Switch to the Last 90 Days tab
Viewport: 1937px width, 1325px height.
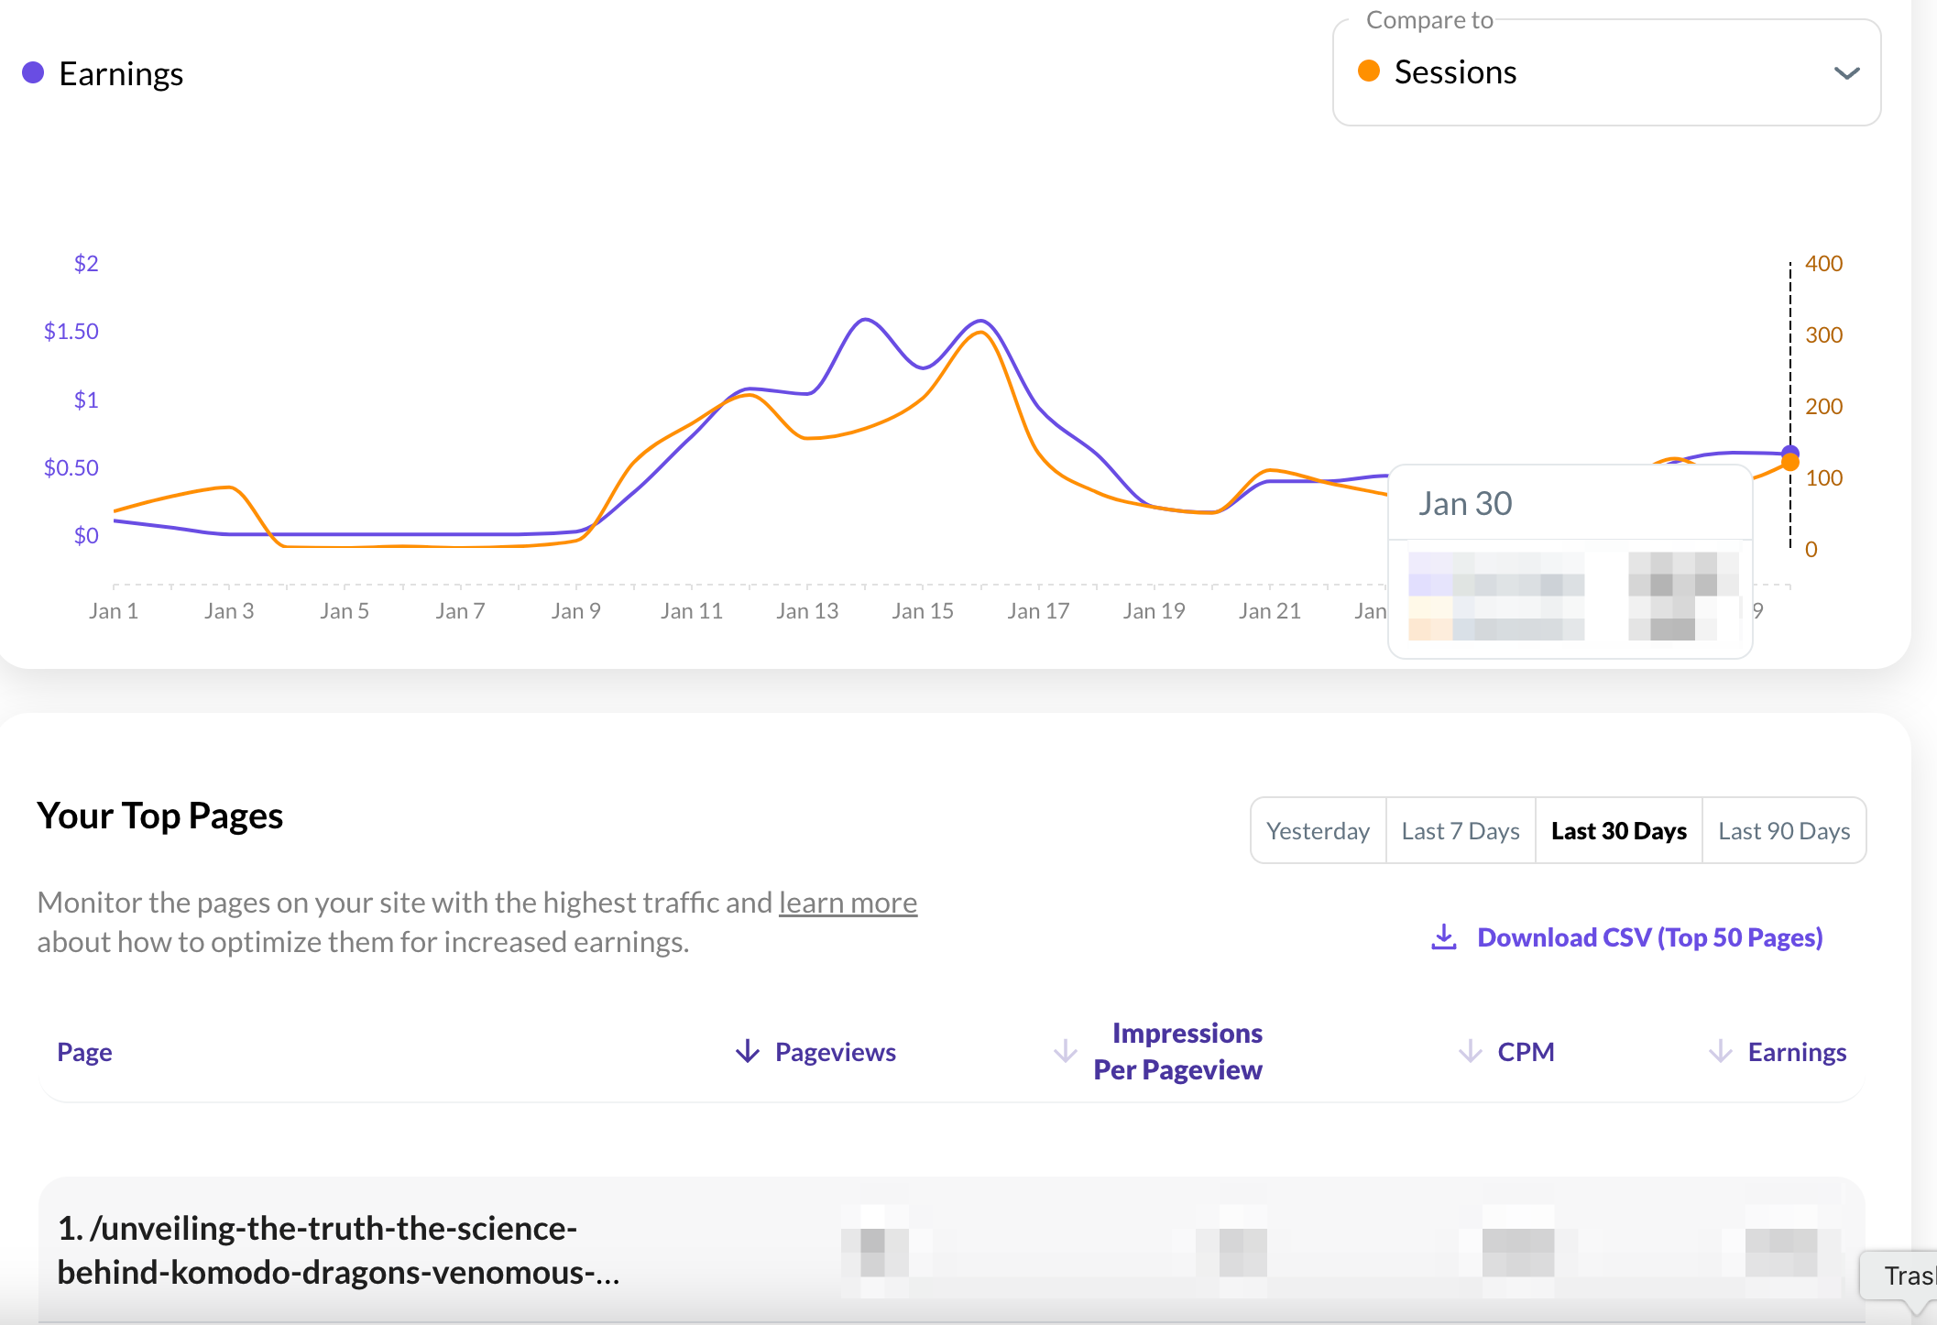tap(1783, 831)
